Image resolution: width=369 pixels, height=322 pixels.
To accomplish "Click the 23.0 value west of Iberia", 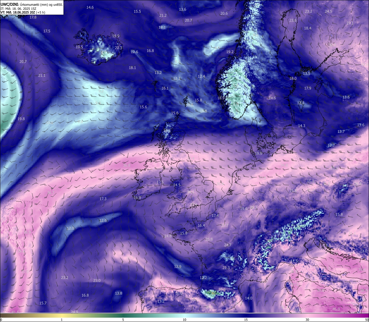I will pos(97,280).
